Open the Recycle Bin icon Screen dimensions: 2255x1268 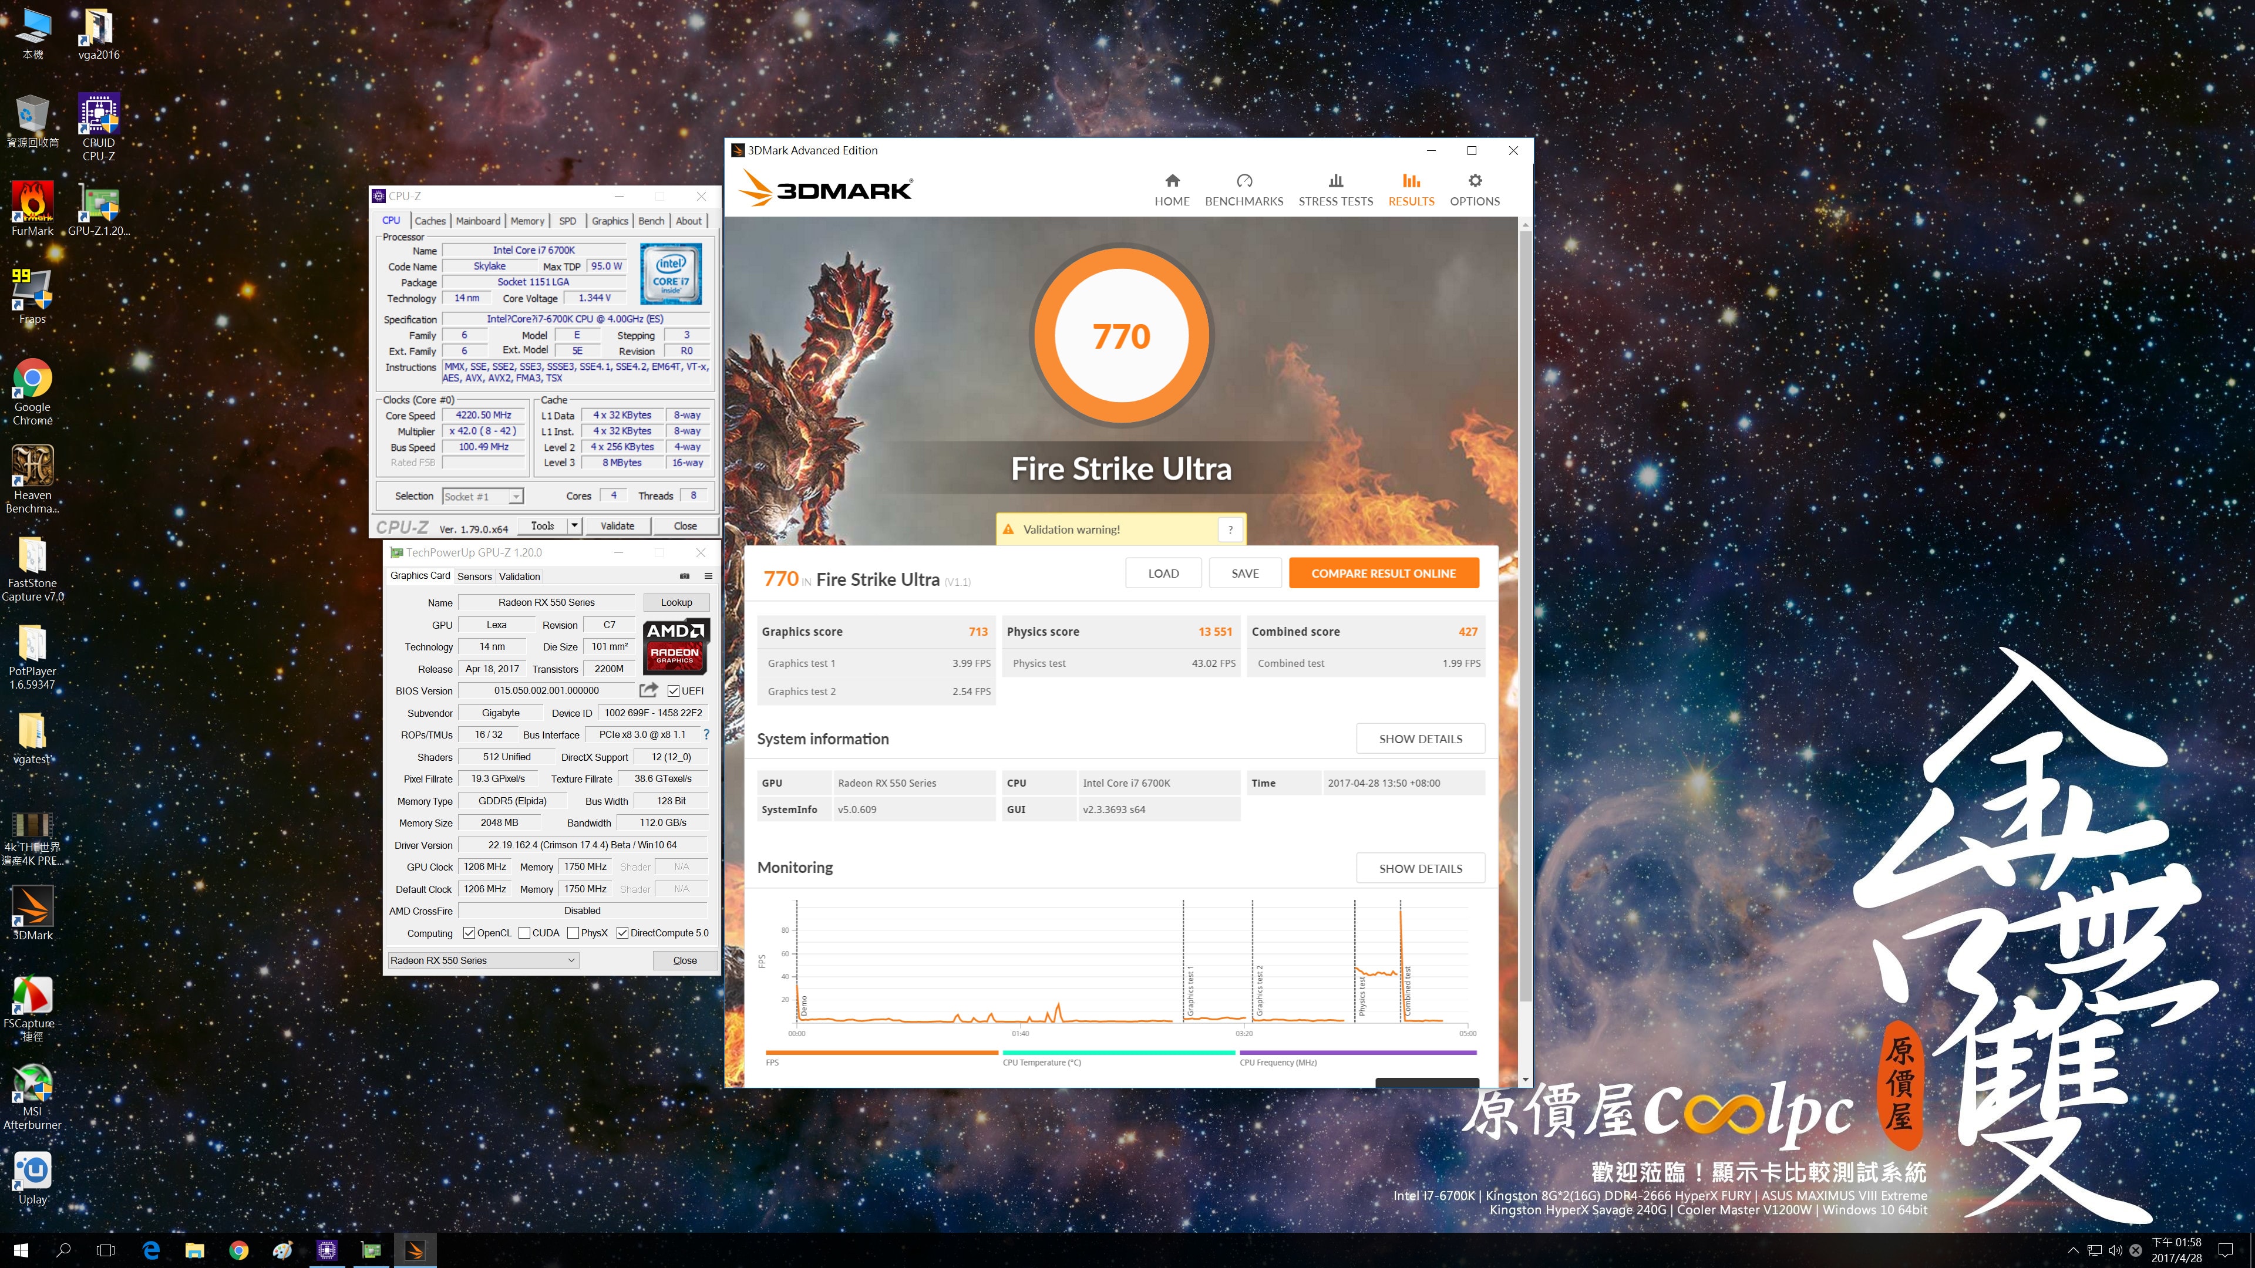pos(32,121)
